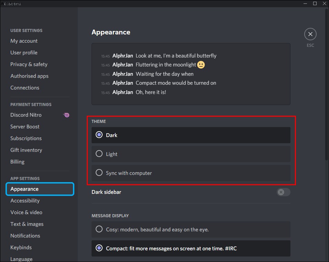Open Accessibility settings

pyautogui.click(x=25, y=201)
